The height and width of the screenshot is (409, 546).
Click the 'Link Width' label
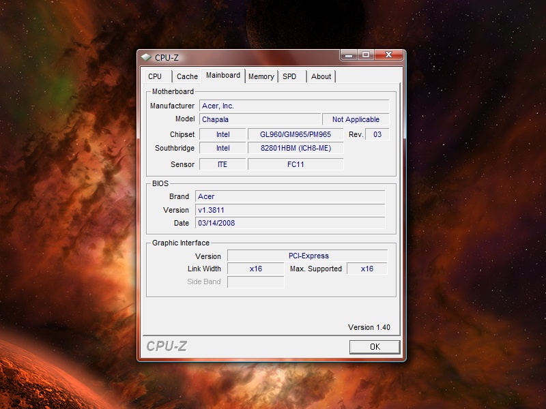click(x=204, y=269)
